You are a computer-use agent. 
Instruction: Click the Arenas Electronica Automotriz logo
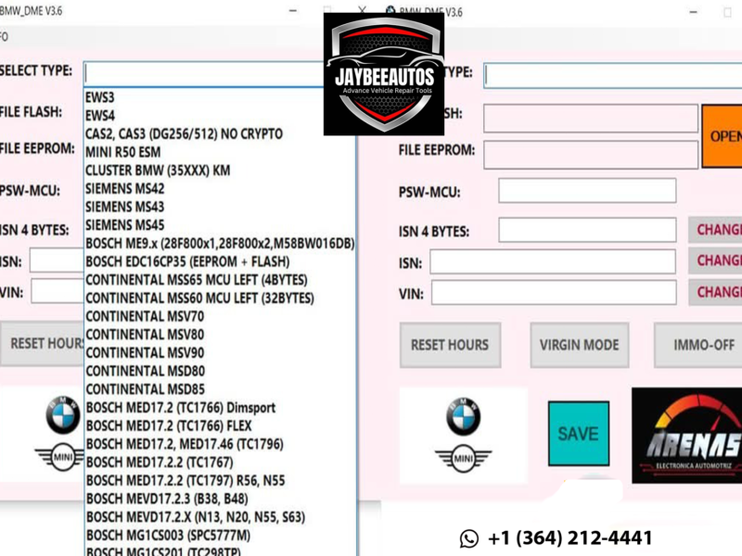point(685,435)
